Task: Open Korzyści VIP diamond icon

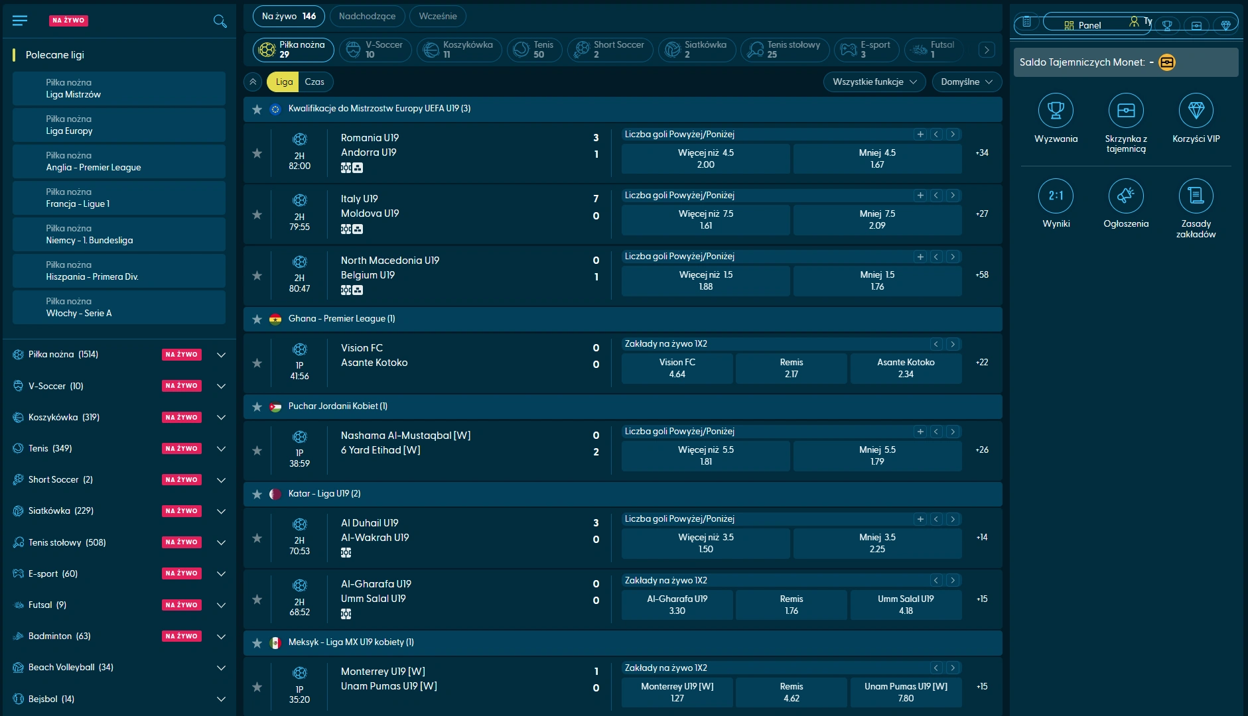Action: tap(1196, 111)
